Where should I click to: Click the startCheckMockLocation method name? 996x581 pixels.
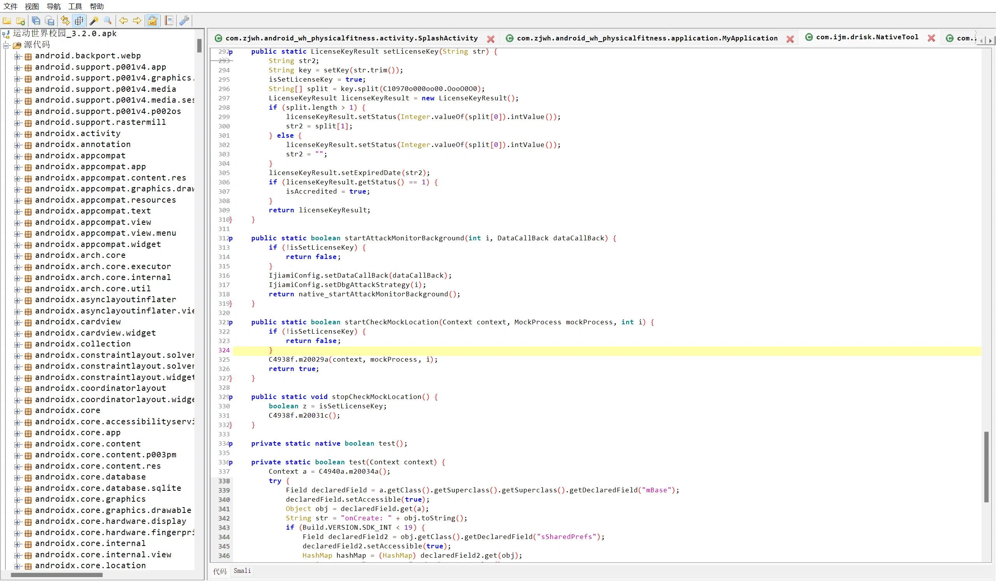click(x=391, y=322)
